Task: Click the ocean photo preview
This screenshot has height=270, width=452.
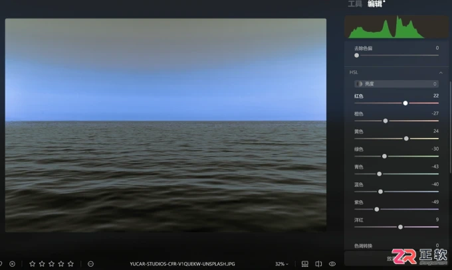Action: [x=166, y=125]
